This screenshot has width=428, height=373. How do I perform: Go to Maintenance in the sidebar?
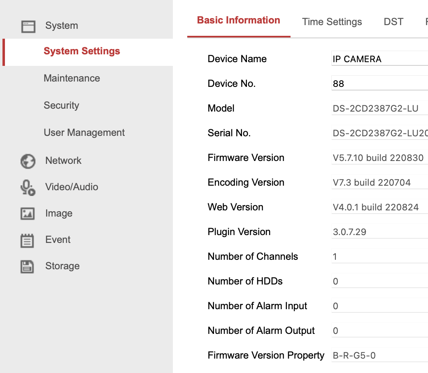pos(72,78)
